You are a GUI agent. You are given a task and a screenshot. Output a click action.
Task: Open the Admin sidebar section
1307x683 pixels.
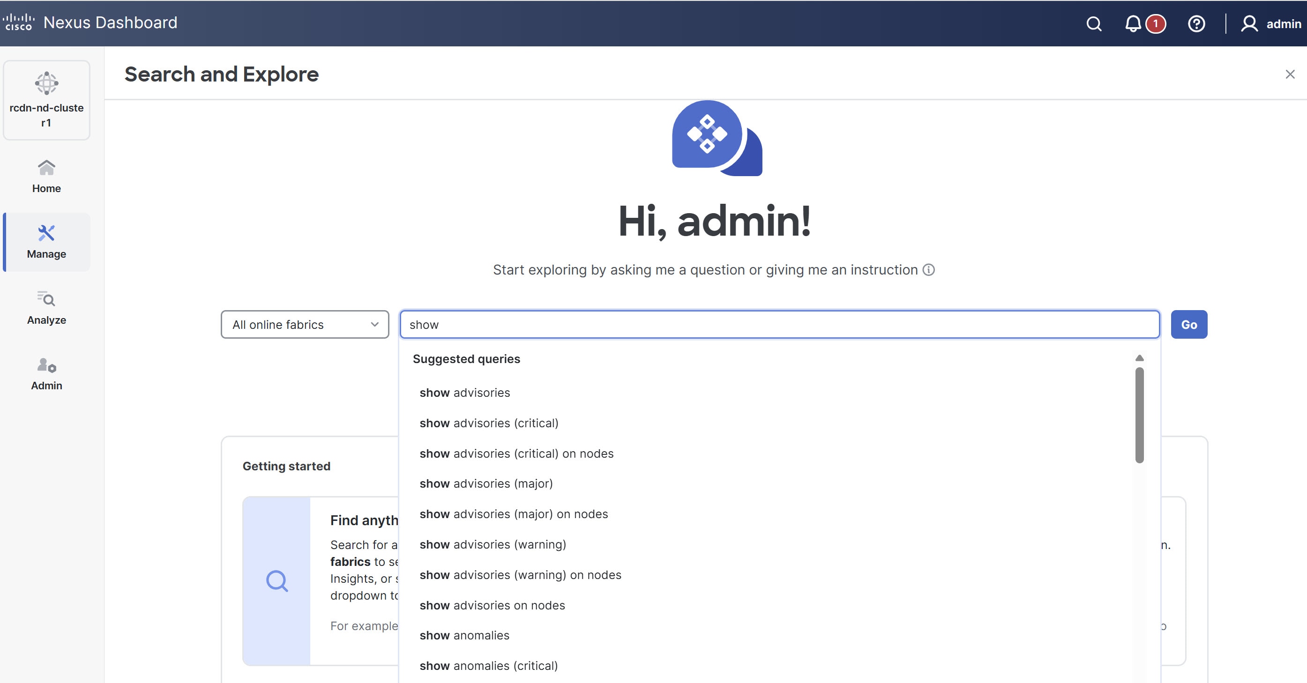[x=46, y=373]
